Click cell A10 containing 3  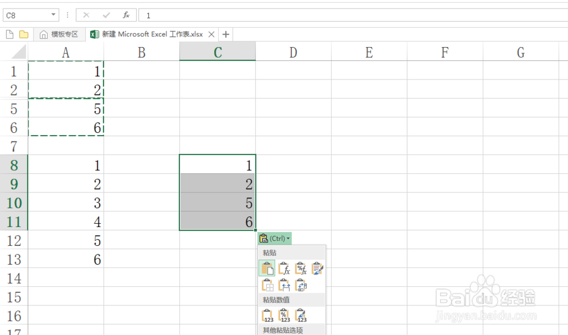pyautogui.click(x=66, y=203)
